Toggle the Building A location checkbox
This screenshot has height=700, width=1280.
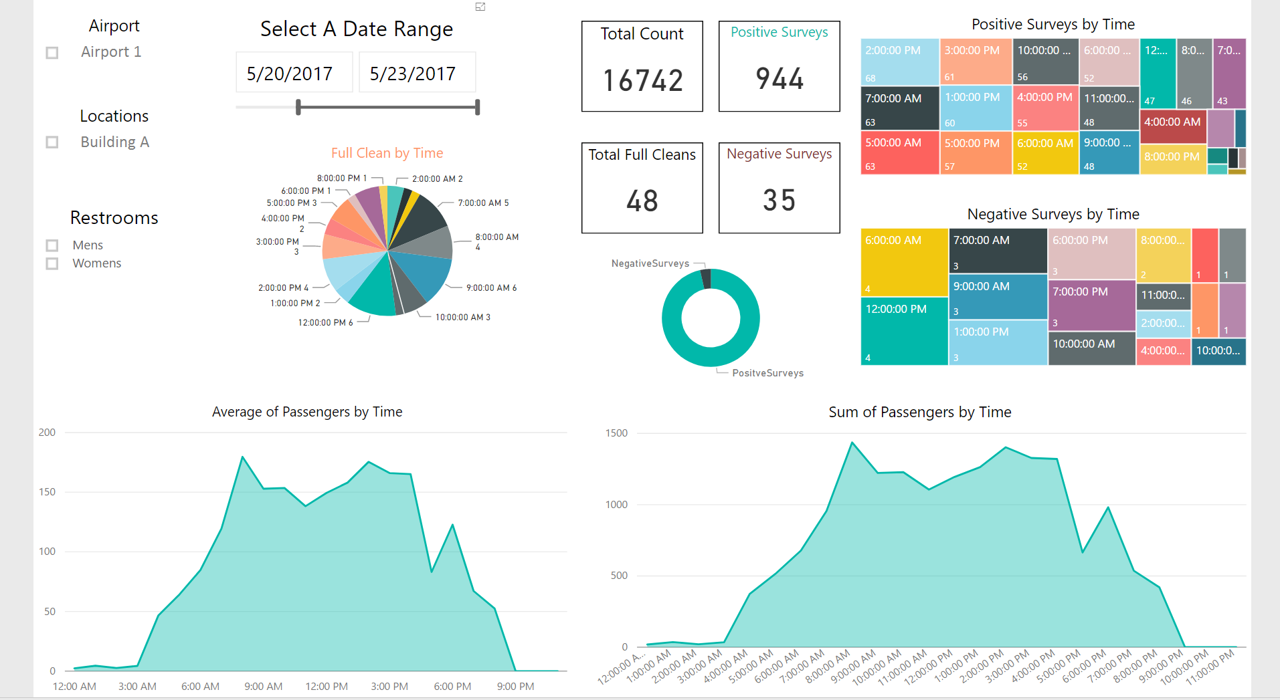(x=52, y=142)
